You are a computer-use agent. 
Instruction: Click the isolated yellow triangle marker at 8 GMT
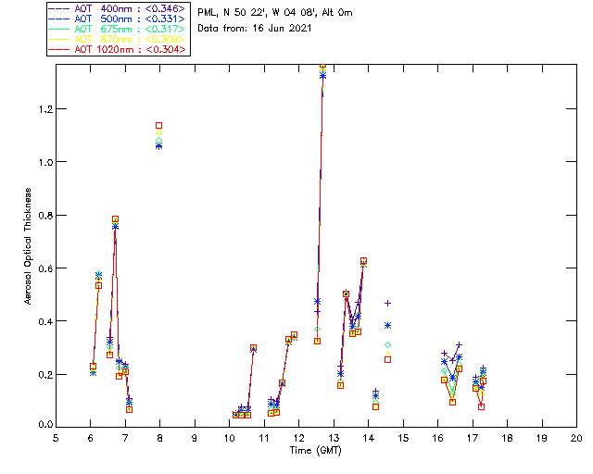coord(159,131)
